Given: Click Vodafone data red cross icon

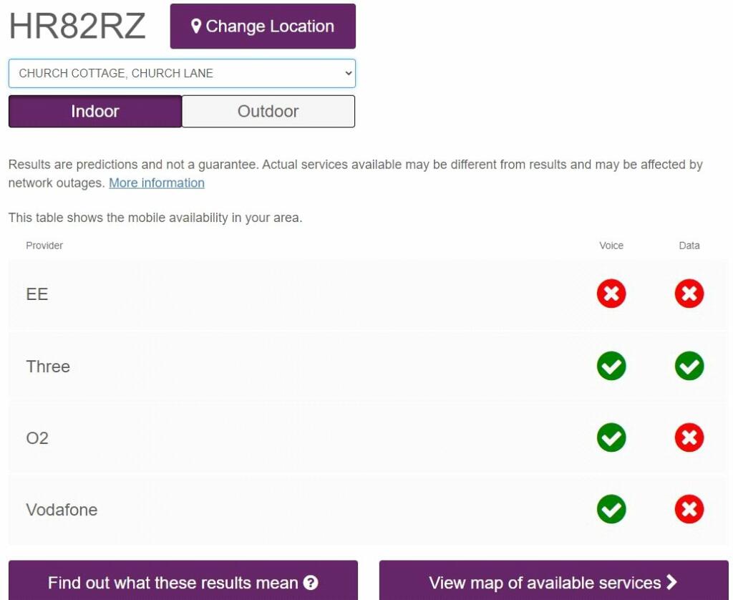Looking at the screenshot, I should click(689, 510).
